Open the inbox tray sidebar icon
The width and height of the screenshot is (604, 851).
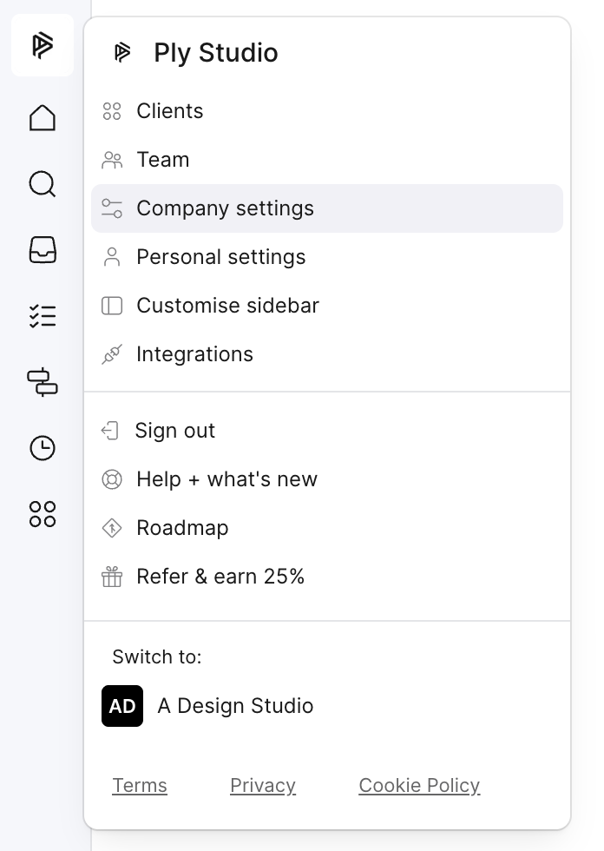[x=43, y=250]
